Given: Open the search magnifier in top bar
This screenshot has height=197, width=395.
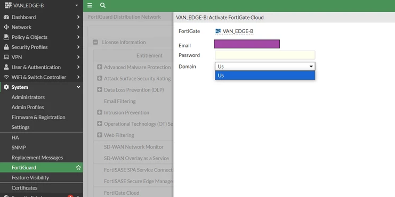Looking at the screenshot, I should [102, 5].
